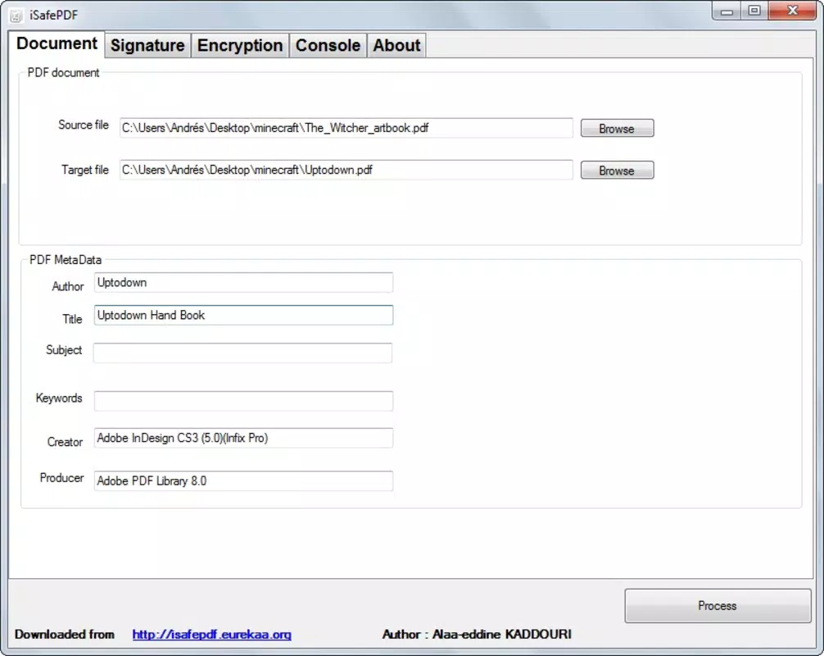
Task: Focus the Target file path field
Action: coord(346,170)
